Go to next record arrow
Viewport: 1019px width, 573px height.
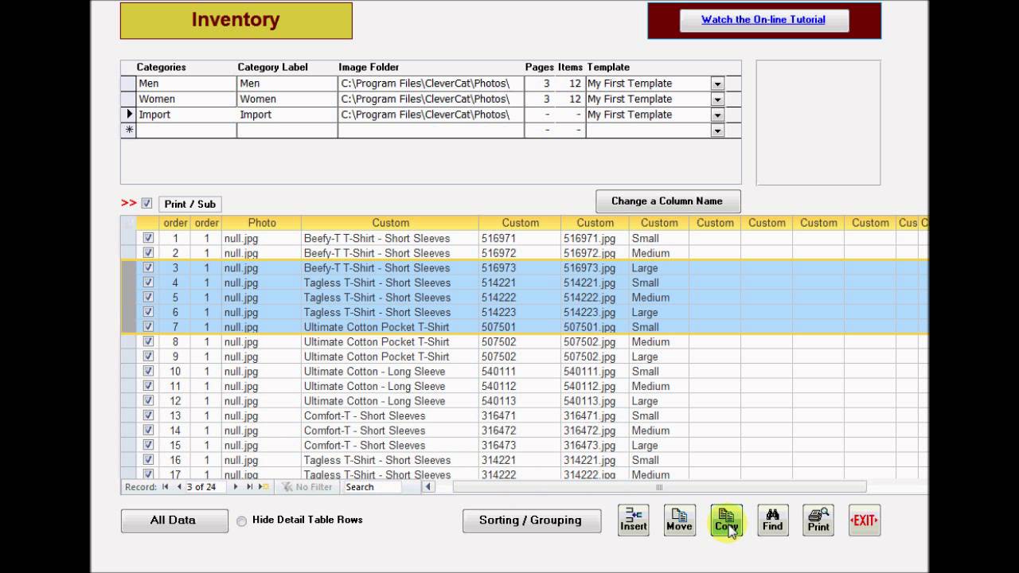point(236,487)
